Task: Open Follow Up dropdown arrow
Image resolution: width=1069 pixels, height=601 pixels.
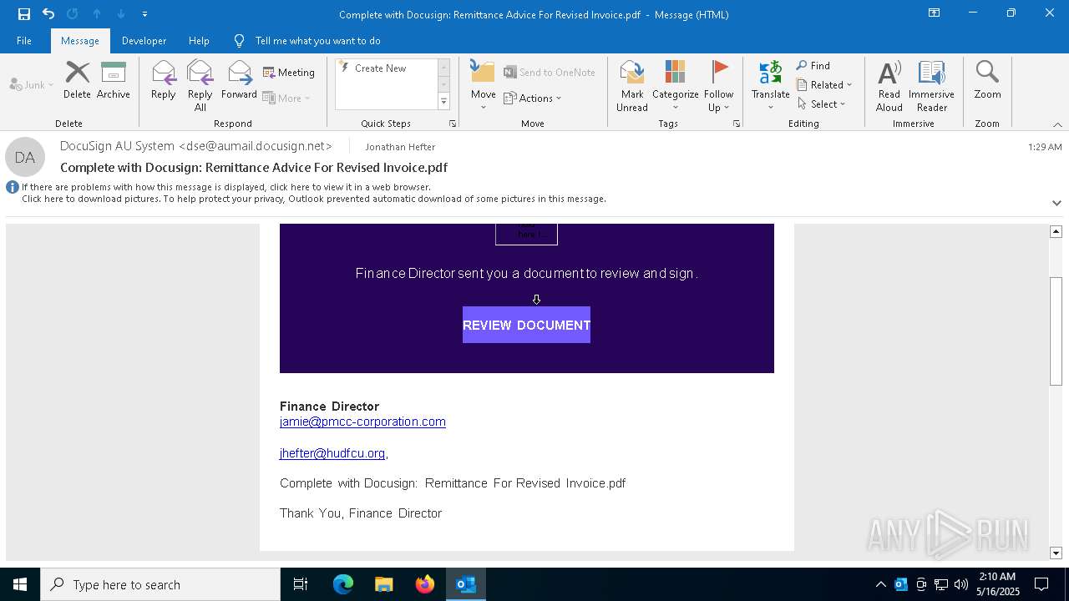Action: (x=727, y=108)
